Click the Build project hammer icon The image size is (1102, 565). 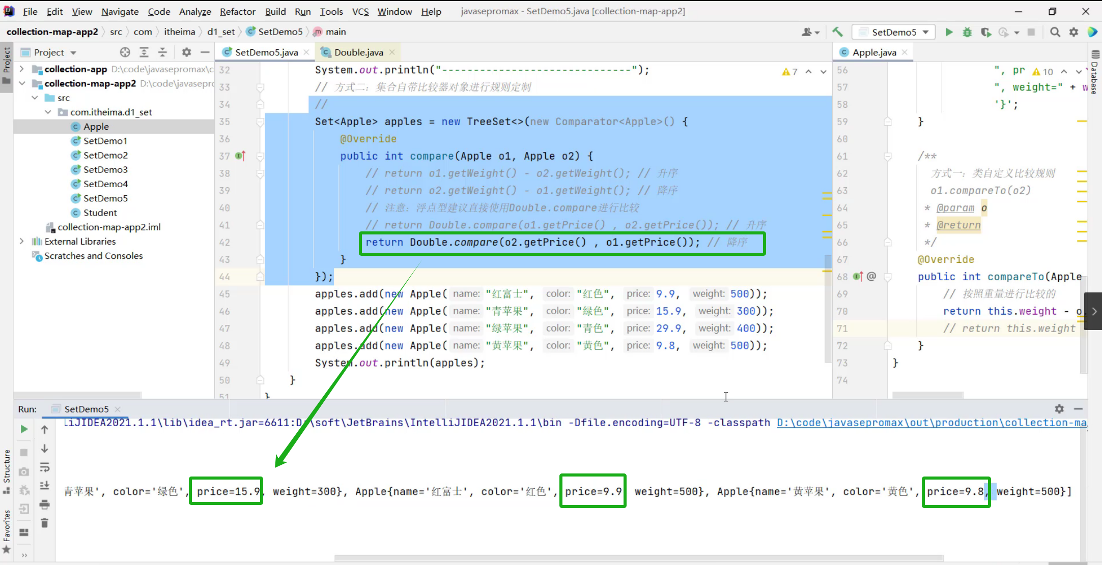tap(837, 32)
